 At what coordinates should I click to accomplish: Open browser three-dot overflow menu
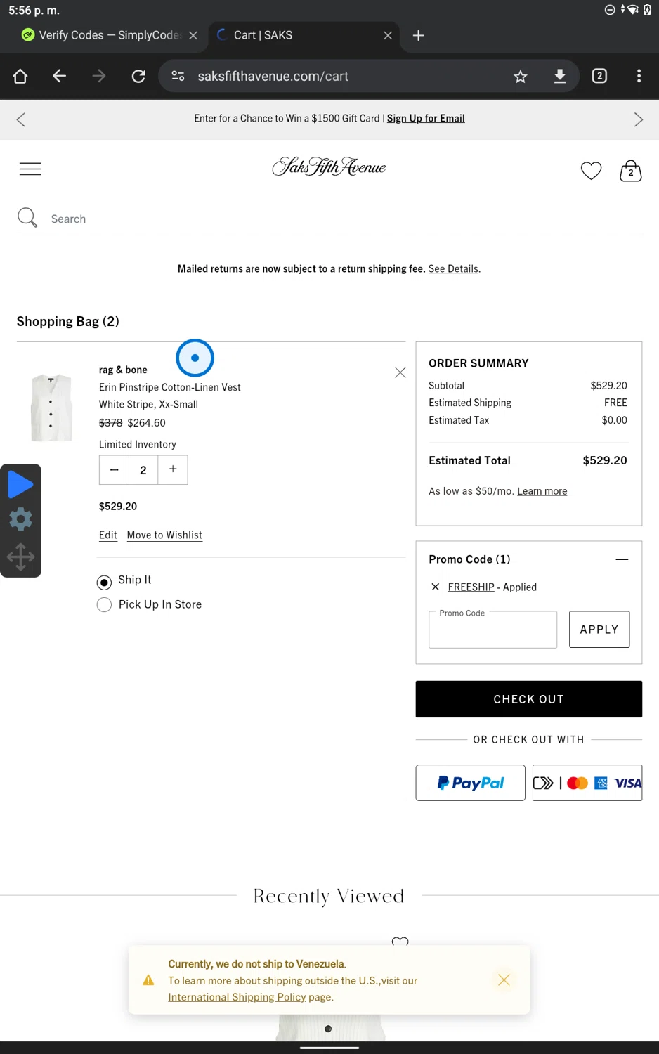tap(638, 77)
